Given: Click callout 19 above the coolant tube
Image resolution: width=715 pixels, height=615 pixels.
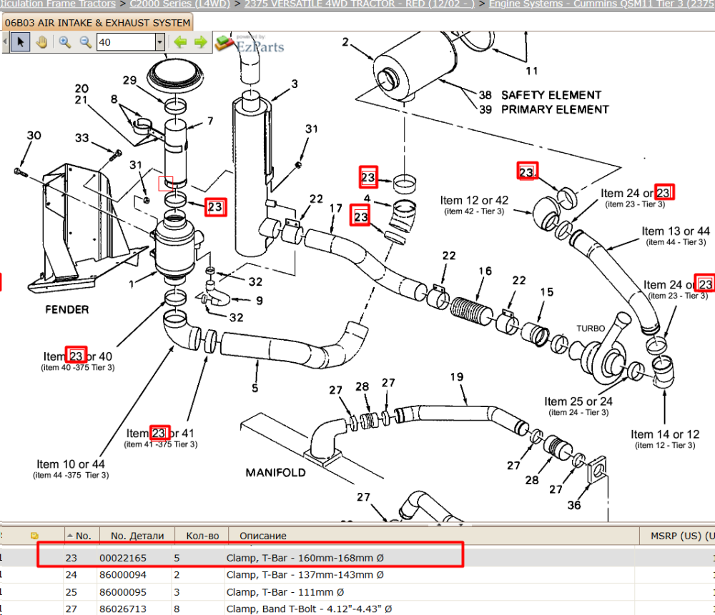Looking at the screenshot, I should pyautogui.click(x=457, y=377).
